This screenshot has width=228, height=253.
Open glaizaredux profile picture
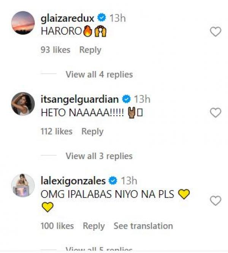click(23, 23)
